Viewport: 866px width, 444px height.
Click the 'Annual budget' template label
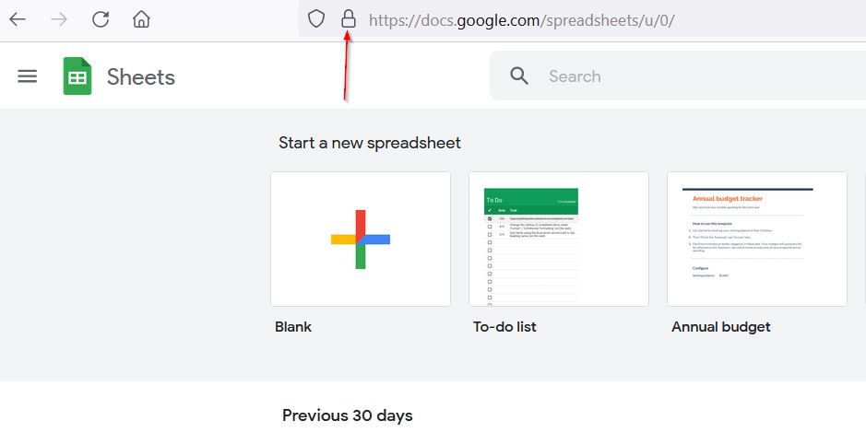point(721,326)
